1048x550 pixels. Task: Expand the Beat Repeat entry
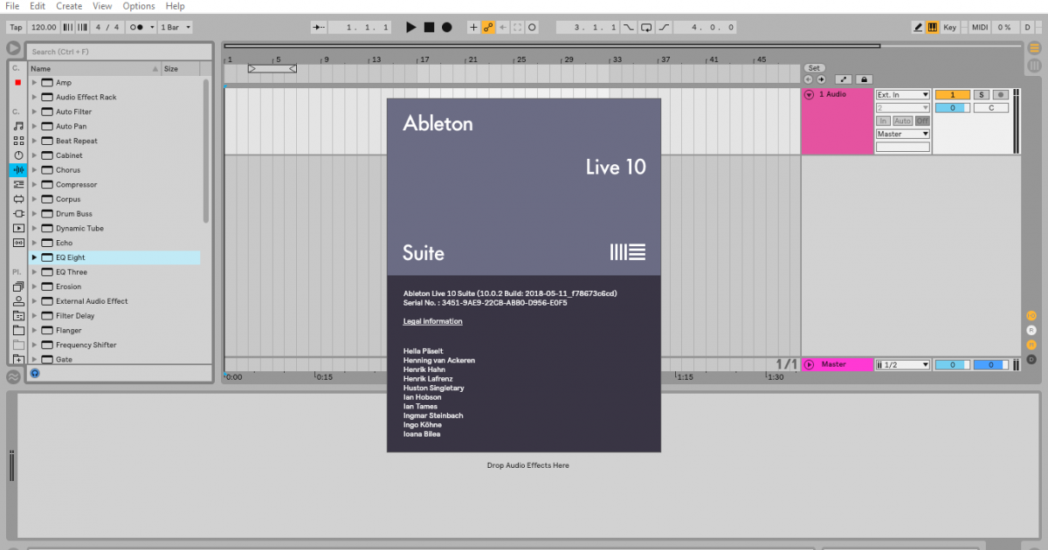click(34, 141)
